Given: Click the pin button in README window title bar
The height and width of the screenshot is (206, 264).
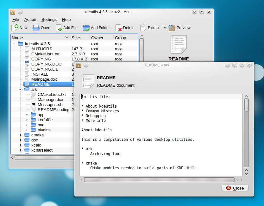Looking at the screenshot, I should tap(86, 65).
